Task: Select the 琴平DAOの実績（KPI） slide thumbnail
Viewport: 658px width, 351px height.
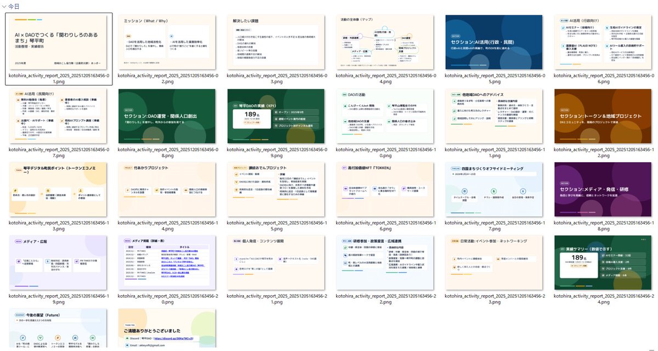Action: (276, 117)
